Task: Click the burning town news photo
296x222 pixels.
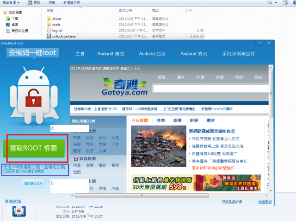Action: [x=159, y=146]
